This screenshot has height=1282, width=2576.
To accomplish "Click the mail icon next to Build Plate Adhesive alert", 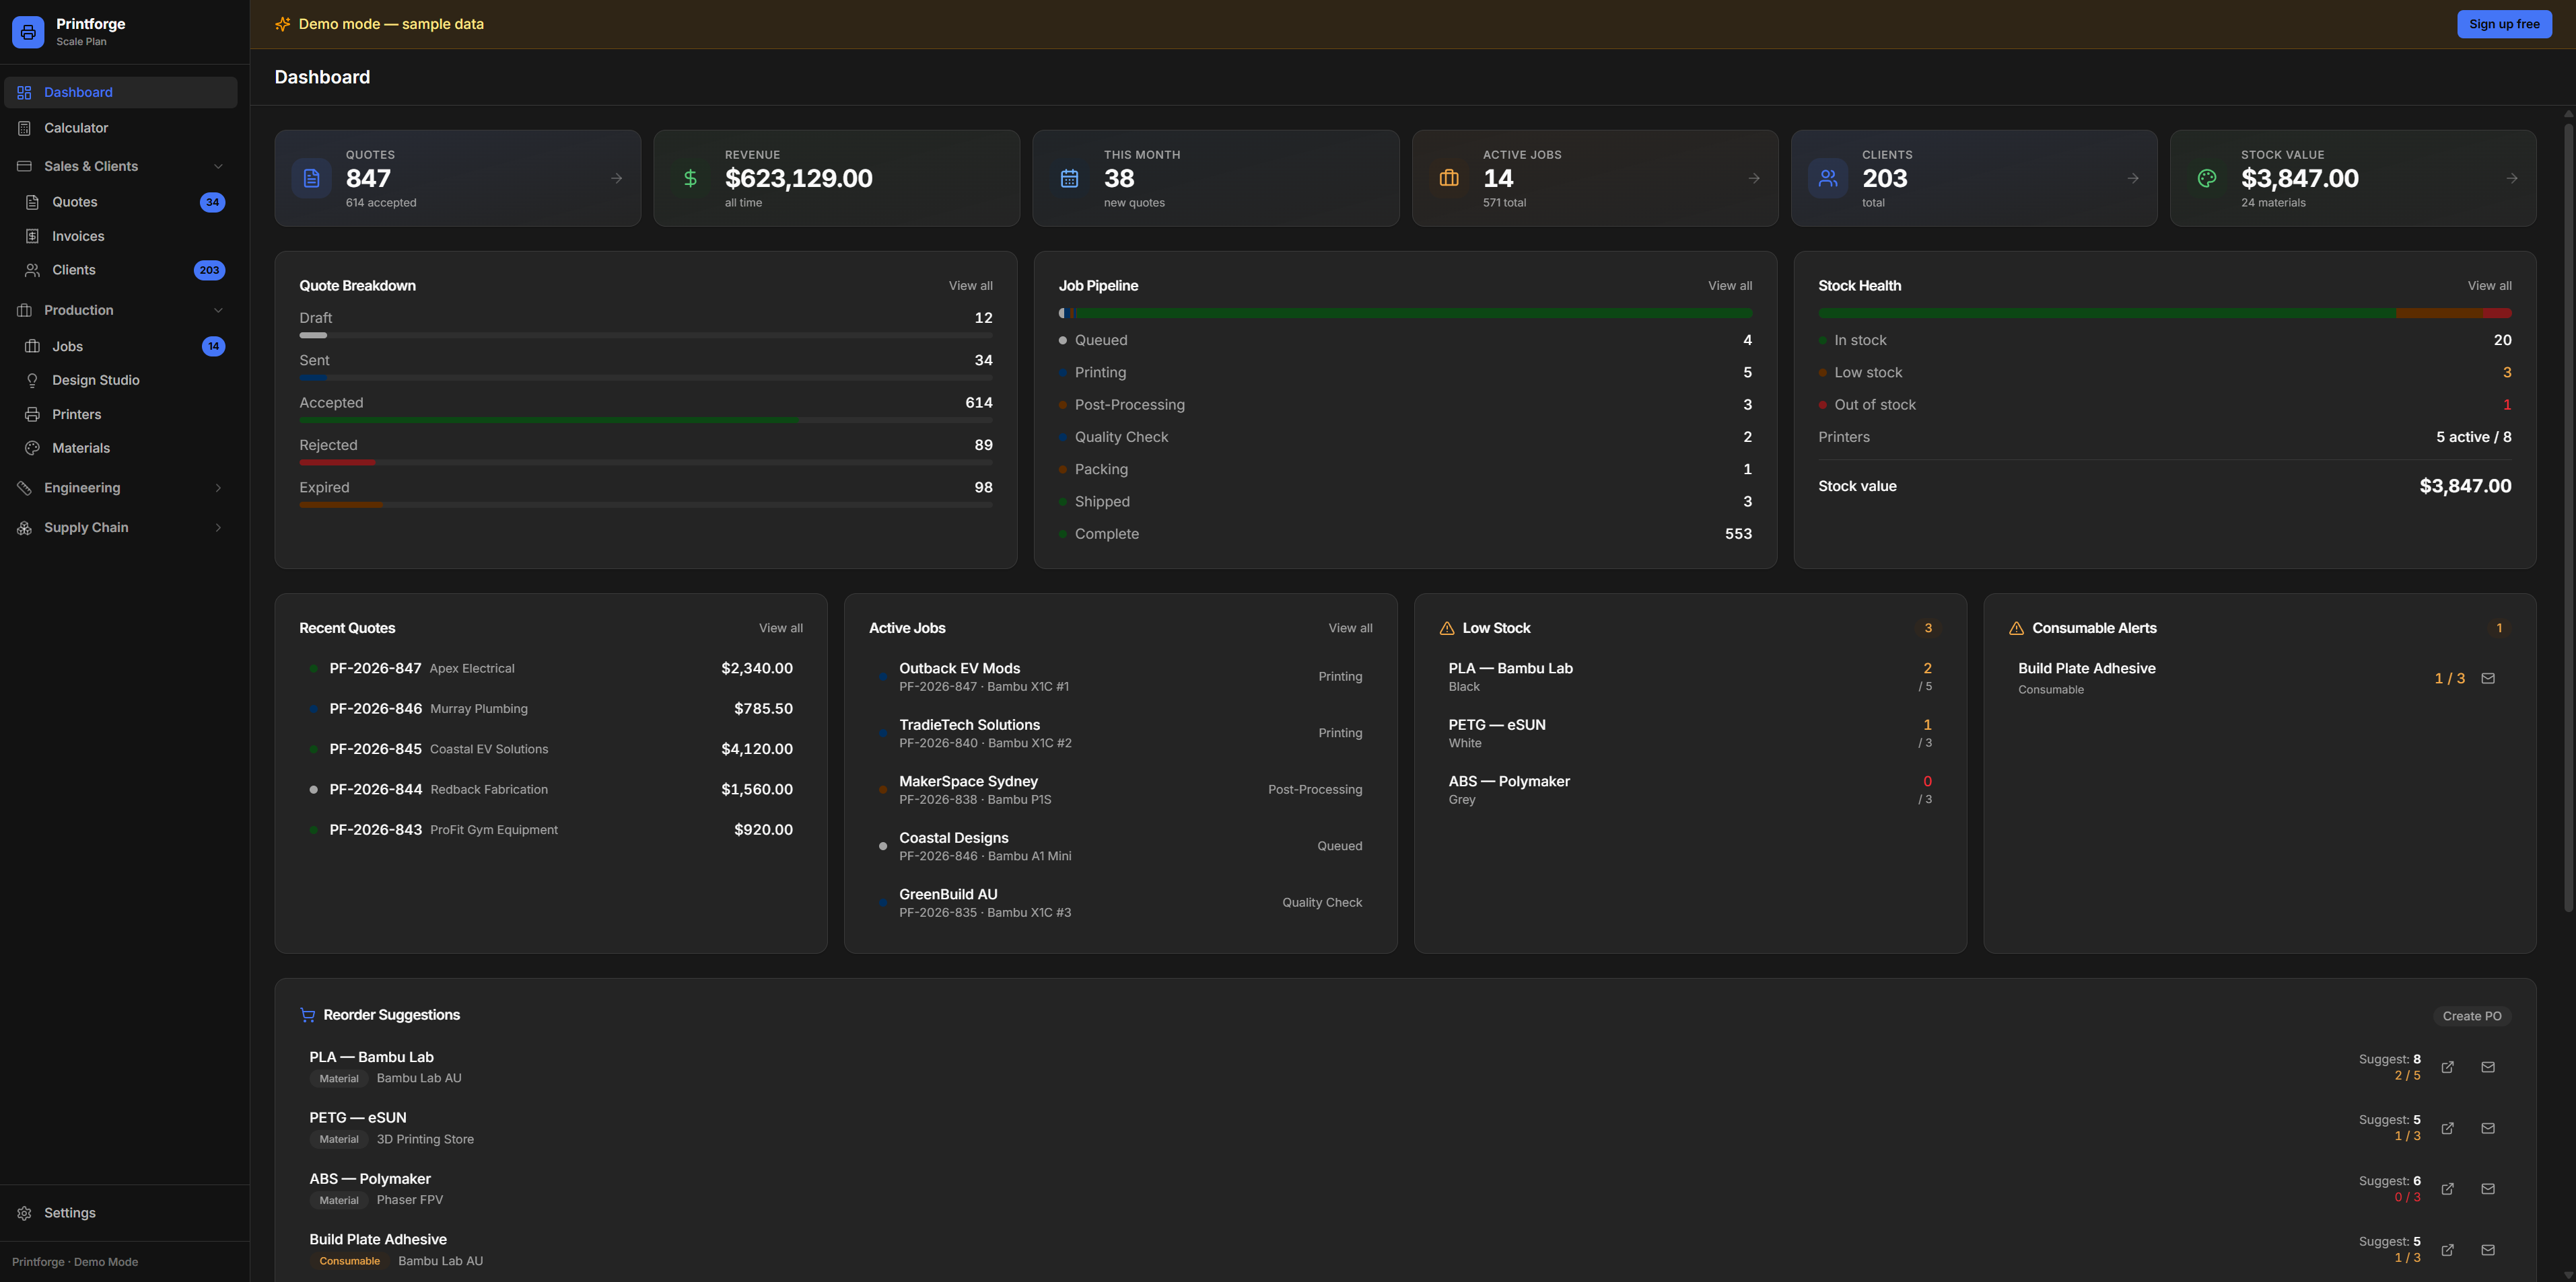I will coord(2488,679).
